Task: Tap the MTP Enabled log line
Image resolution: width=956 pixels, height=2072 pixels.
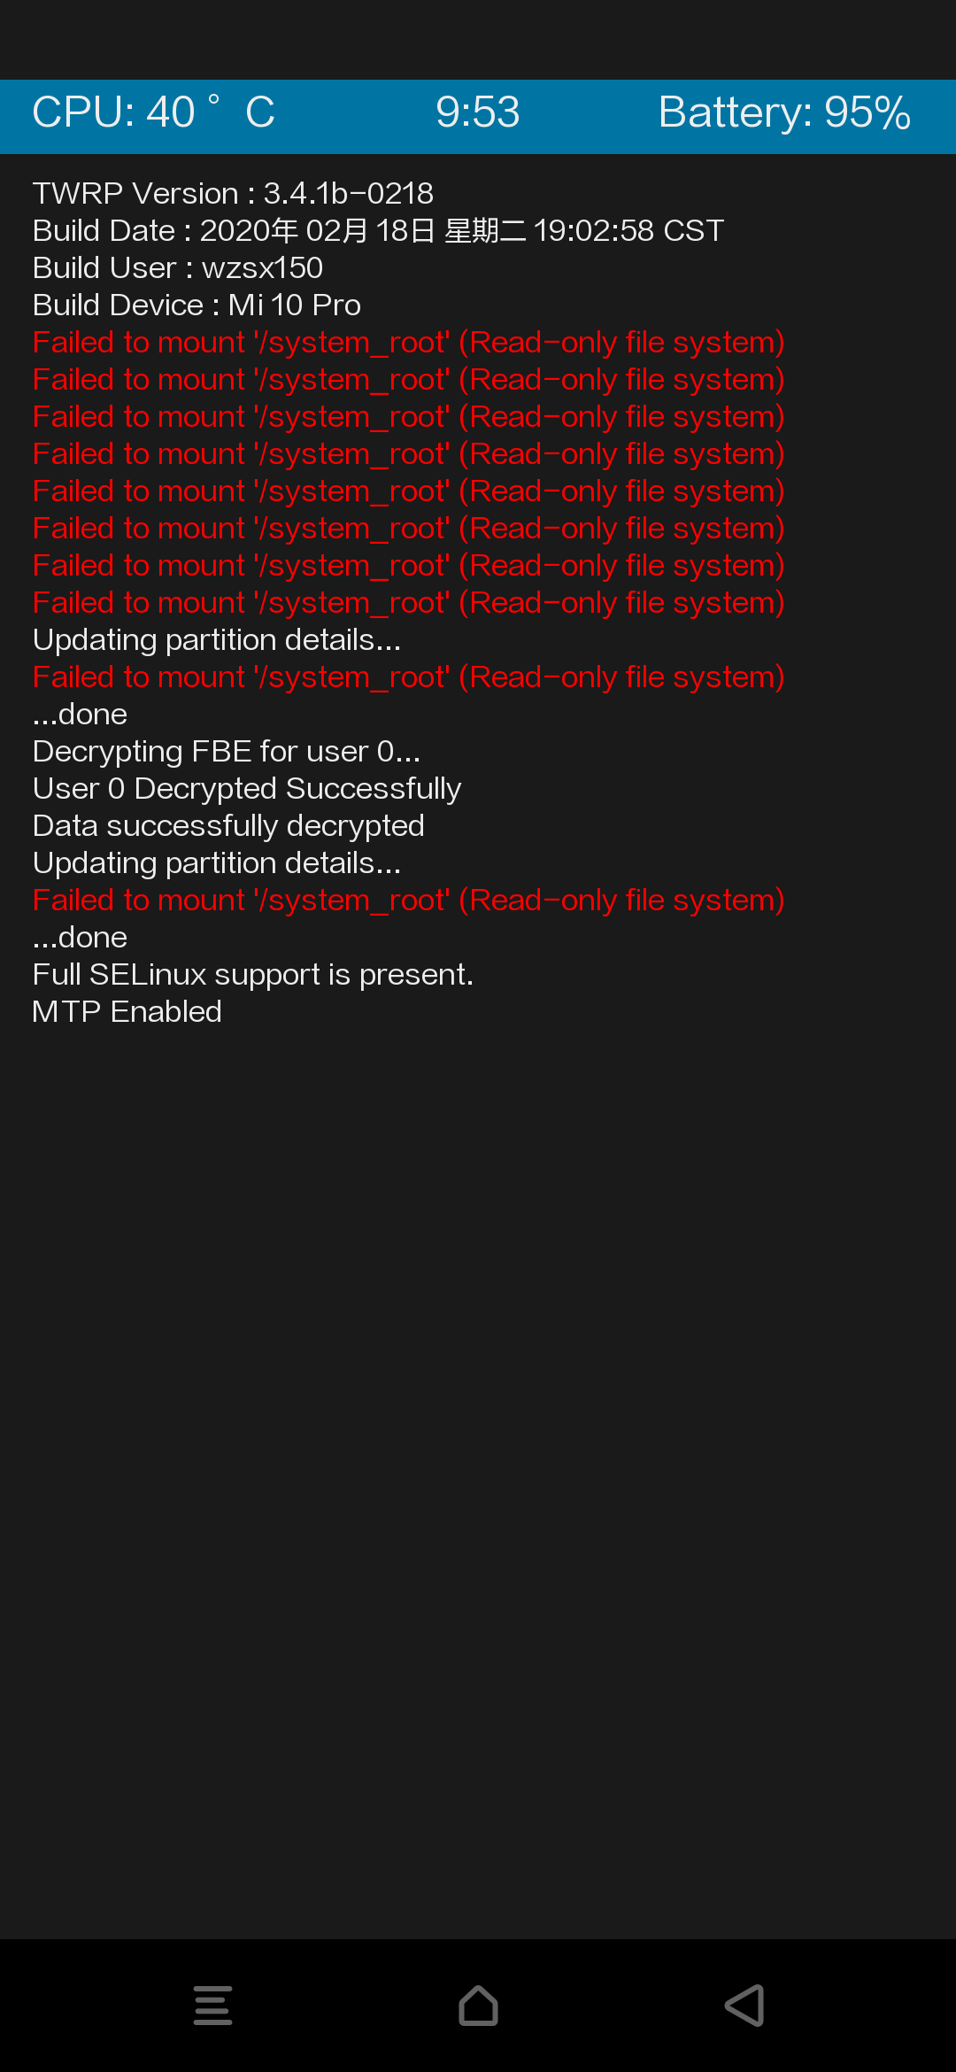Action: point(127,1011)
